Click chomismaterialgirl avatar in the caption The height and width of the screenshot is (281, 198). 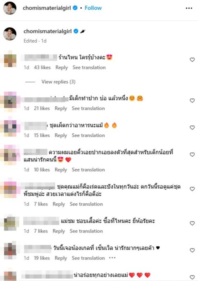coord(10,34)
